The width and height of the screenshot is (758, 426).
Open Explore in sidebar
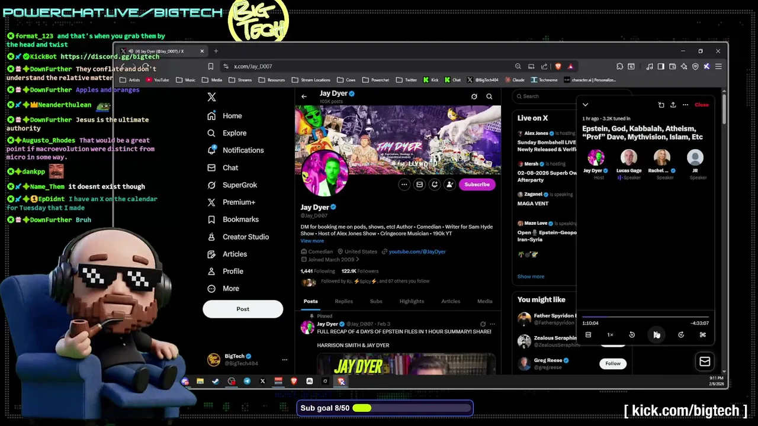tap(227, 133)
